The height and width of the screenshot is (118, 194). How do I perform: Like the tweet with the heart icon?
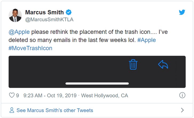pyautogui.click(x=12, y=95)
